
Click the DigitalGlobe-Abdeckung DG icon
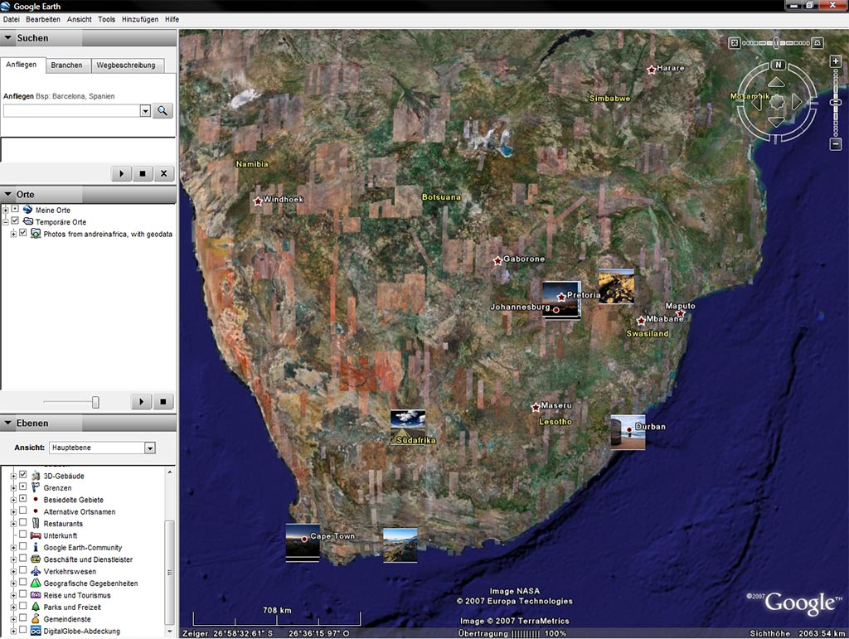coord(36,631)
